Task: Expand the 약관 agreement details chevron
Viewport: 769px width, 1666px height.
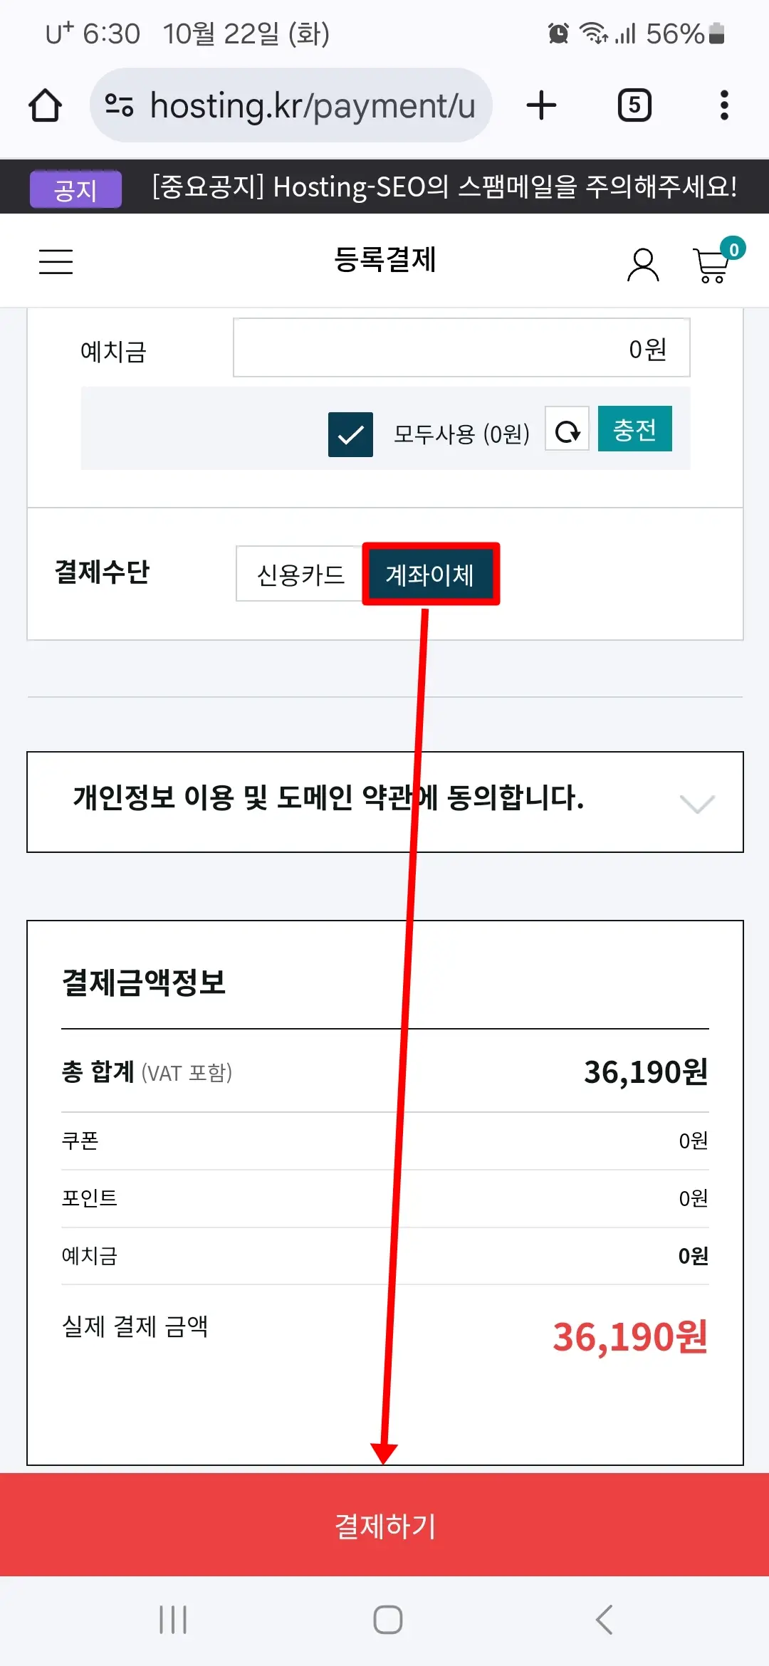Action: pyautogui.click(x=696, y=803)
